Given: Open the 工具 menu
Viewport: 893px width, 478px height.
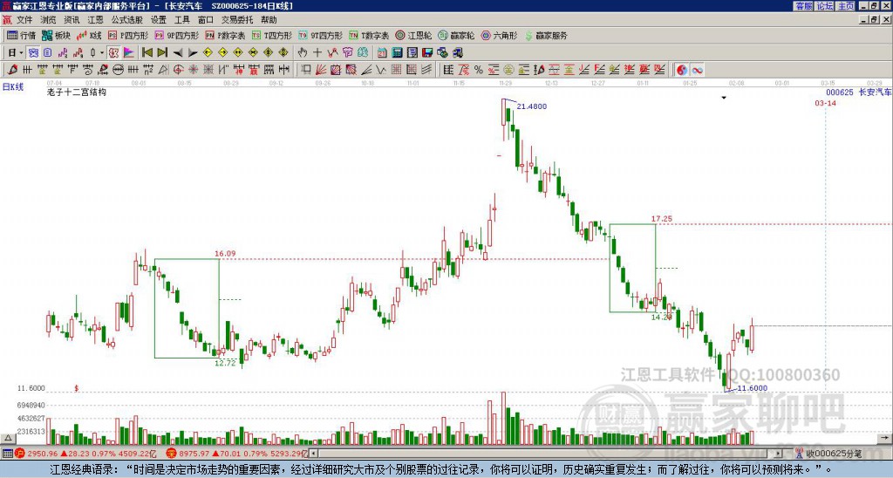Looking at the screenshot, I should [x=181, y=20].
